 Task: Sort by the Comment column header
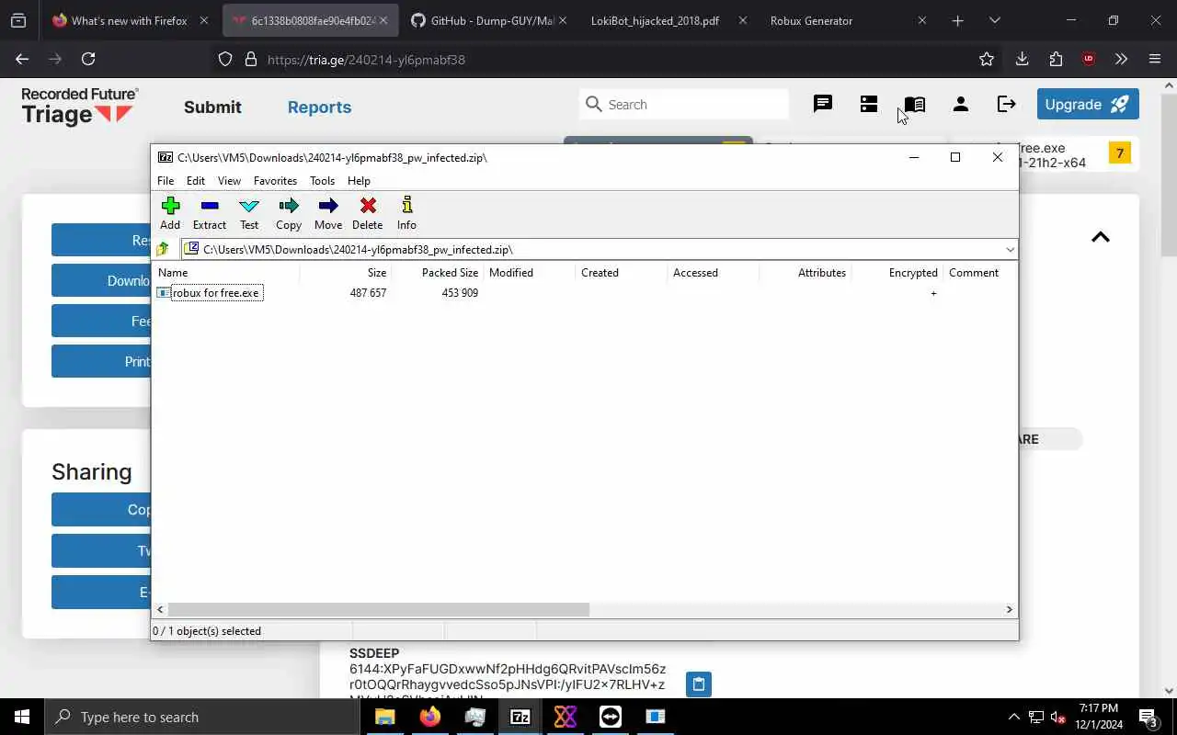(980, 273)
